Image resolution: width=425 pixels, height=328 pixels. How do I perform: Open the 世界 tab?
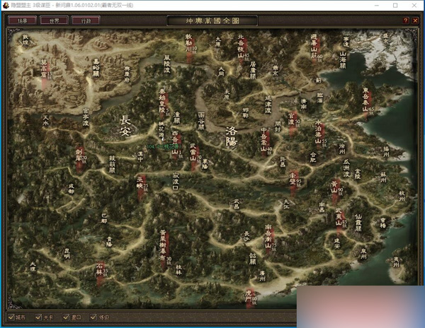54,20
